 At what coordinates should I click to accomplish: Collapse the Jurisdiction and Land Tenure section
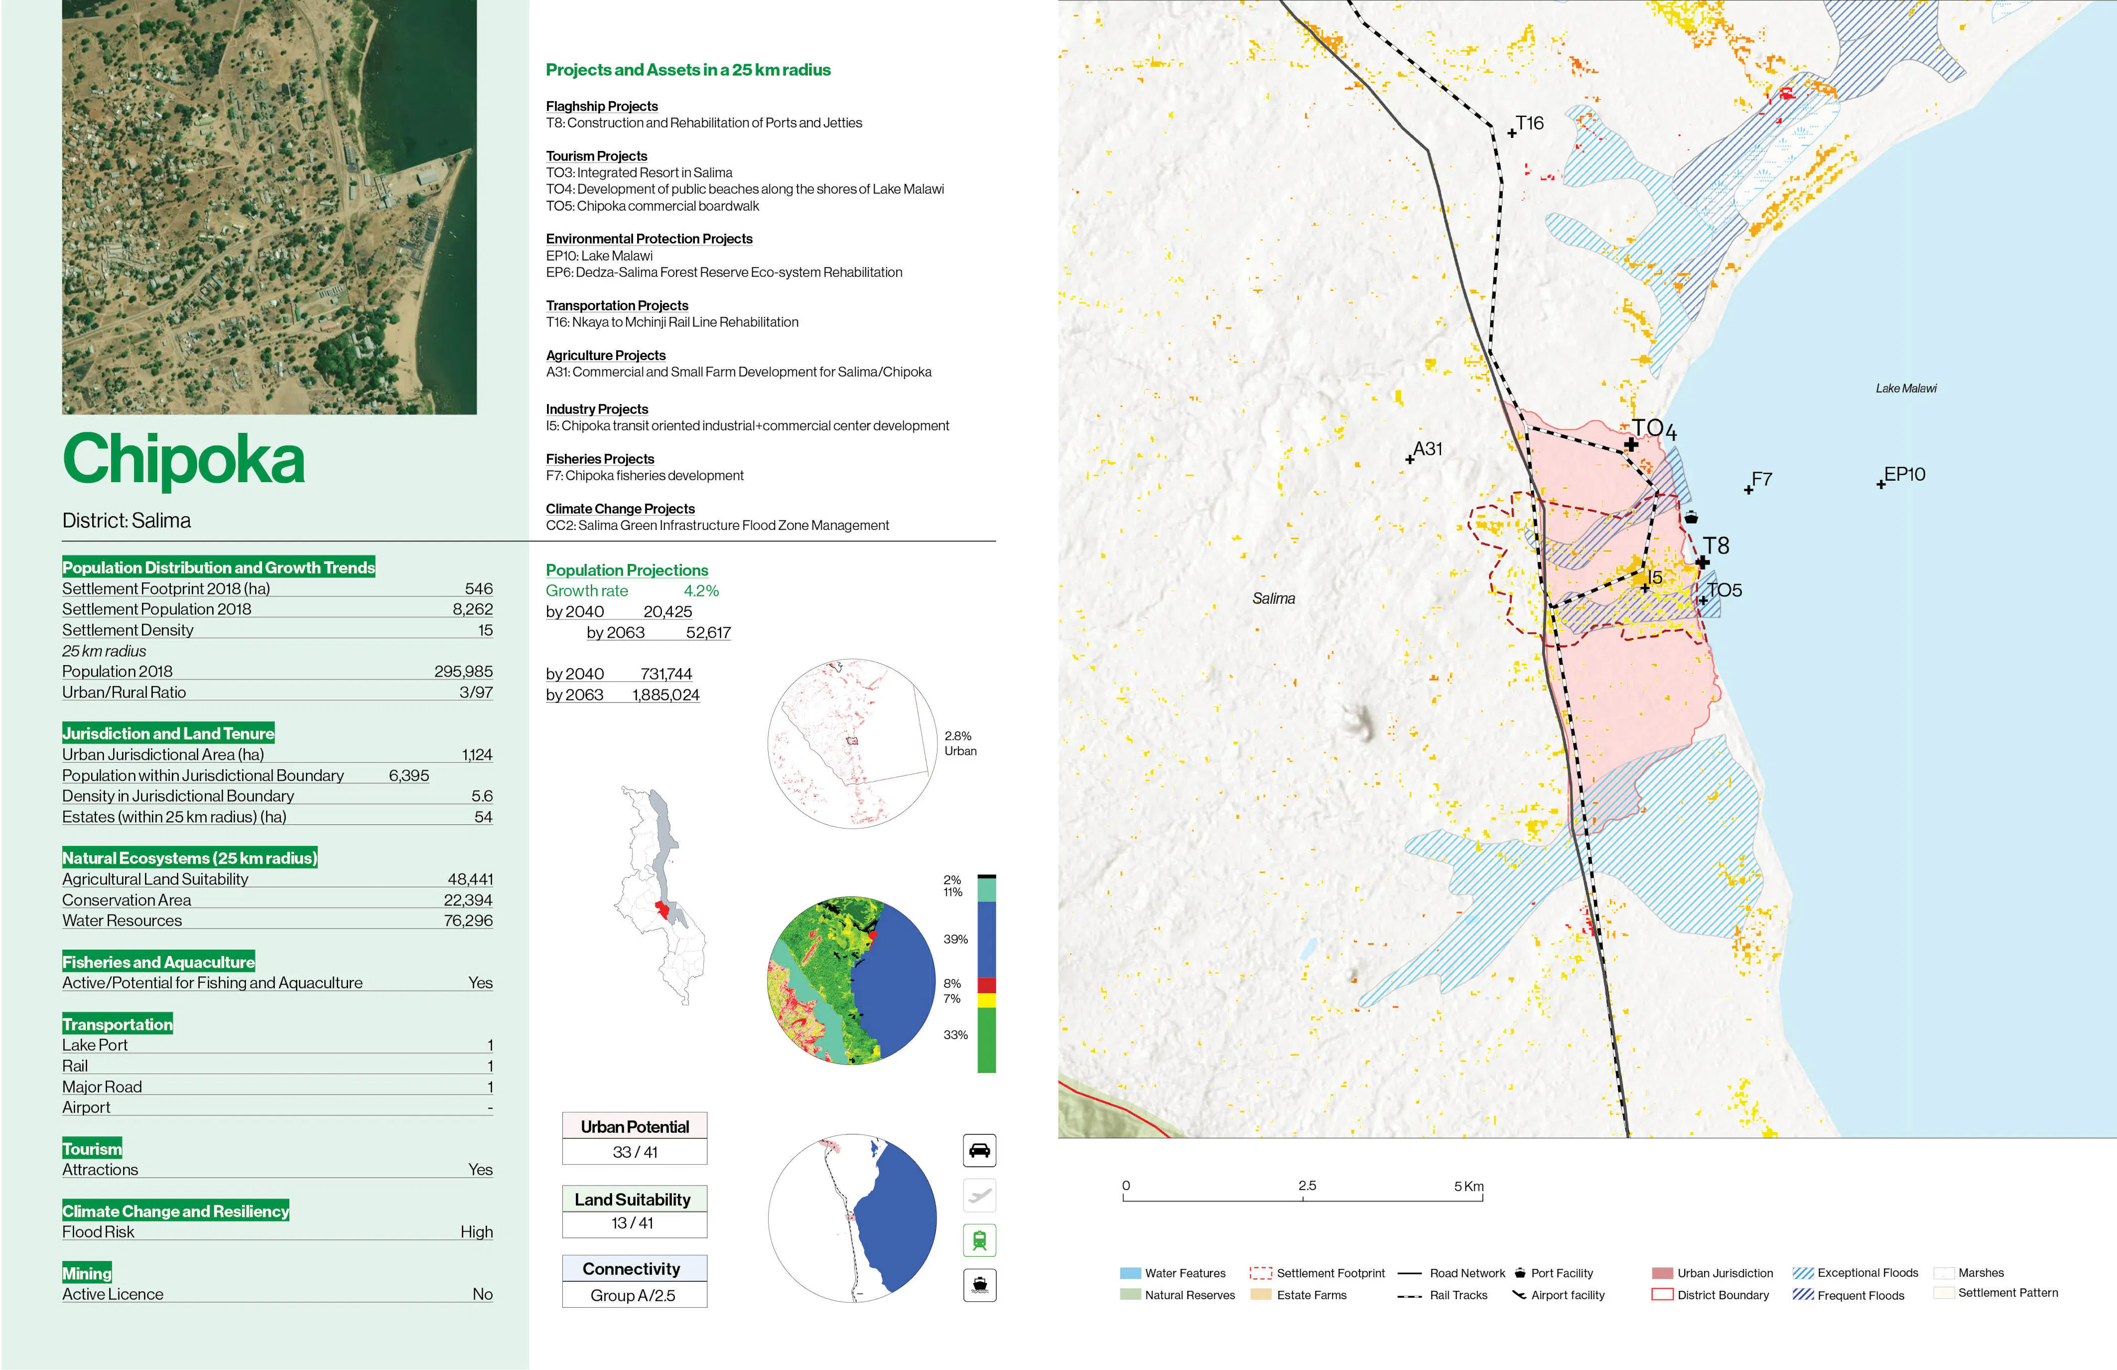[168, 733]
